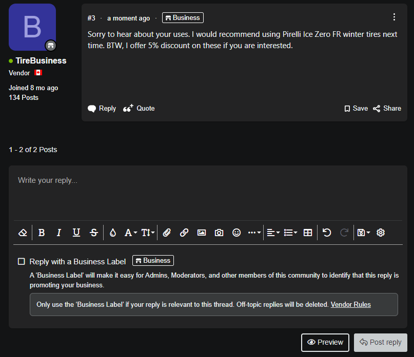414x357 pixels.
Task: Click the Business tag on post #3
Action: pos(183,17)
